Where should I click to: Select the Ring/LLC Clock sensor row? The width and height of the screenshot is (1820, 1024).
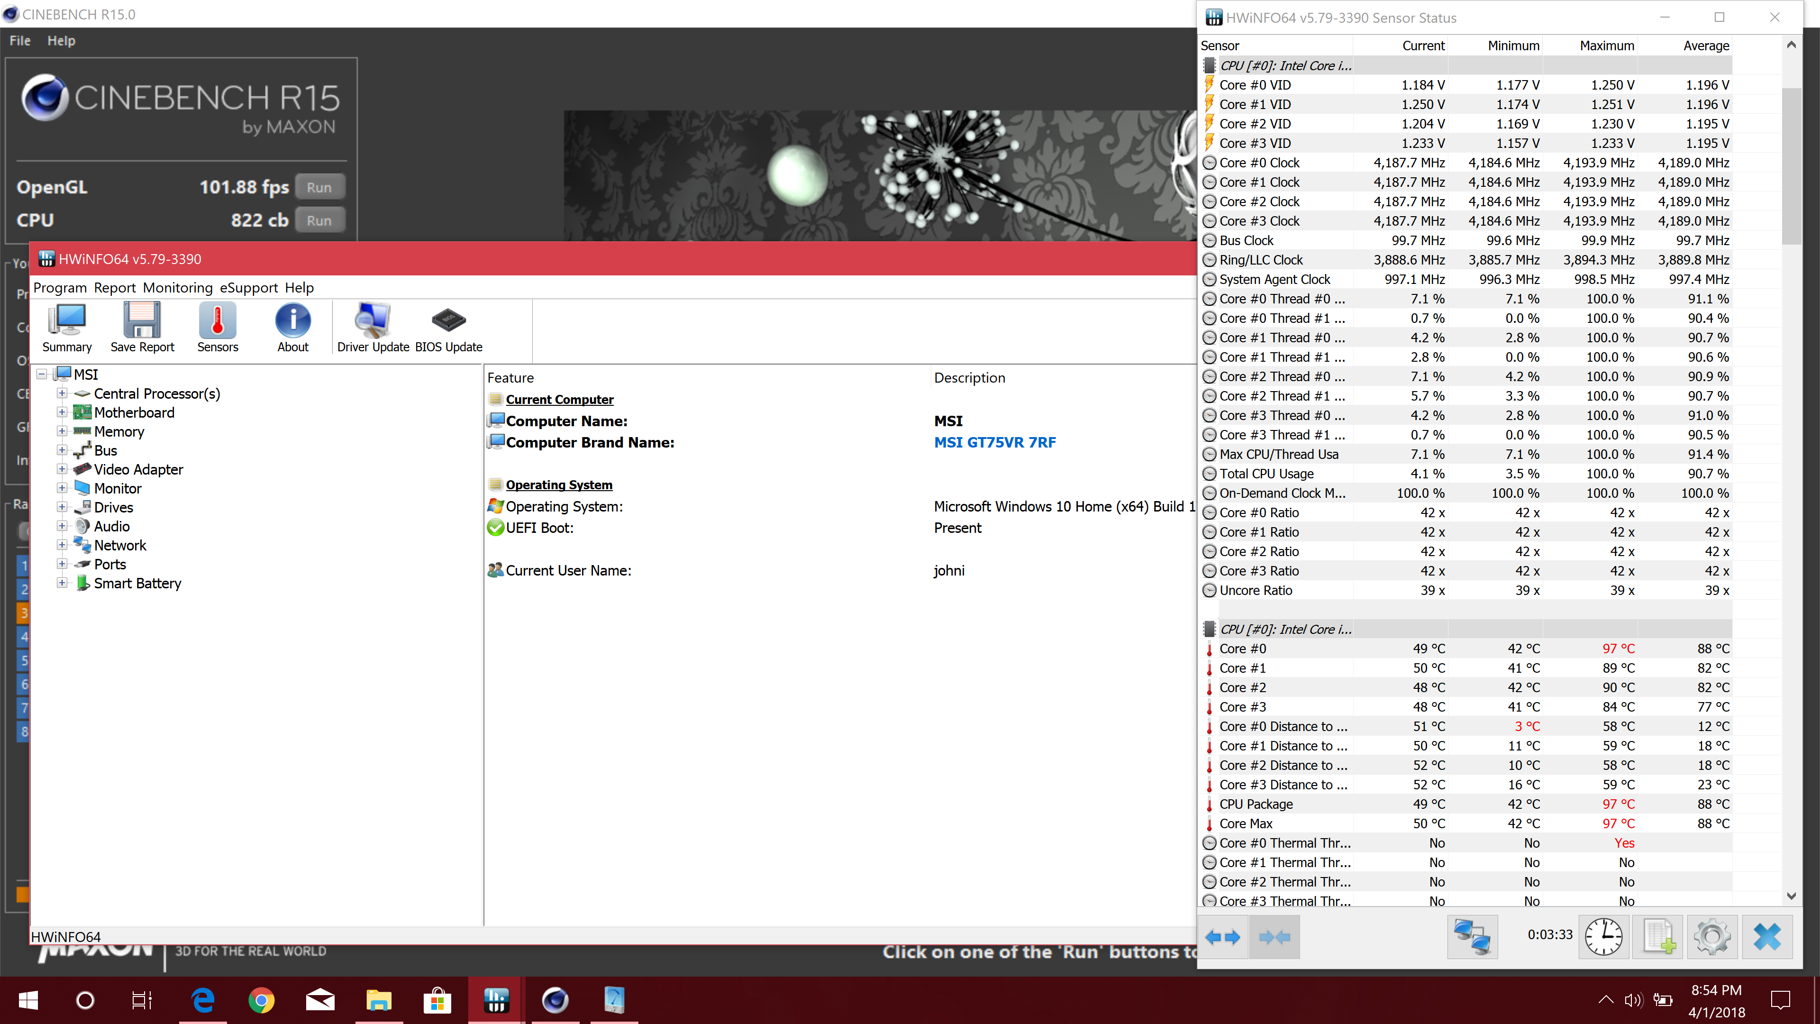[1466, 260]
